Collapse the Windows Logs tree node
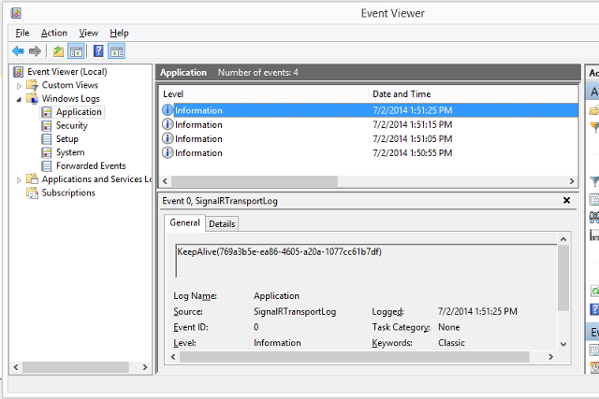This screenshot has height=399, width=599. coord(19,99)
